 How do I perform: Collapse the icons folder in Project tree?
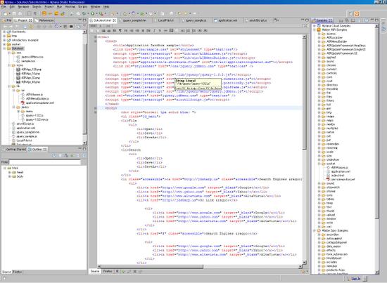(x=9, y=65)
